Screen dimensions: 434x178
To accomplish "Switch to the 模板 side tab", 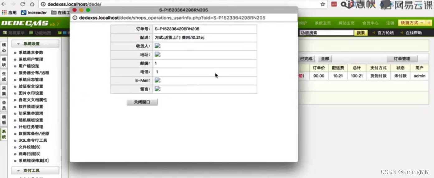I will (4, 120).
